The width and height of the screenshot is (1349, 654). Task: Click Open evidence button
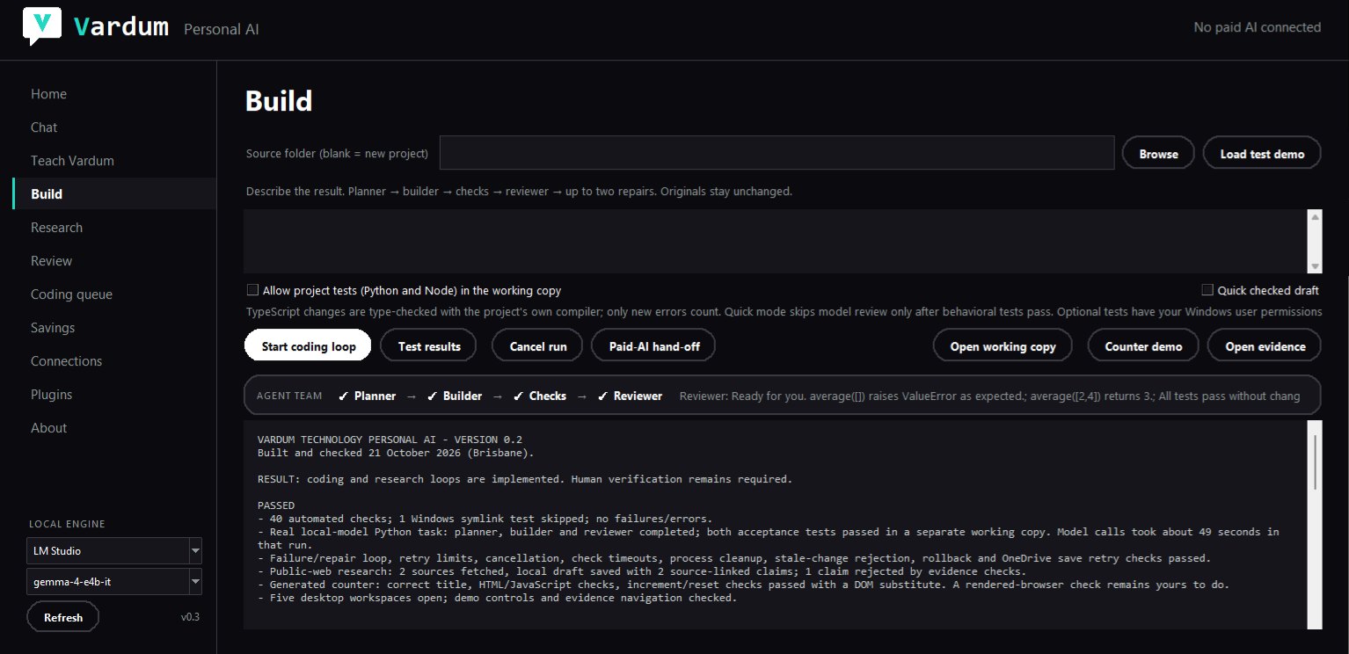(1265, 346)
